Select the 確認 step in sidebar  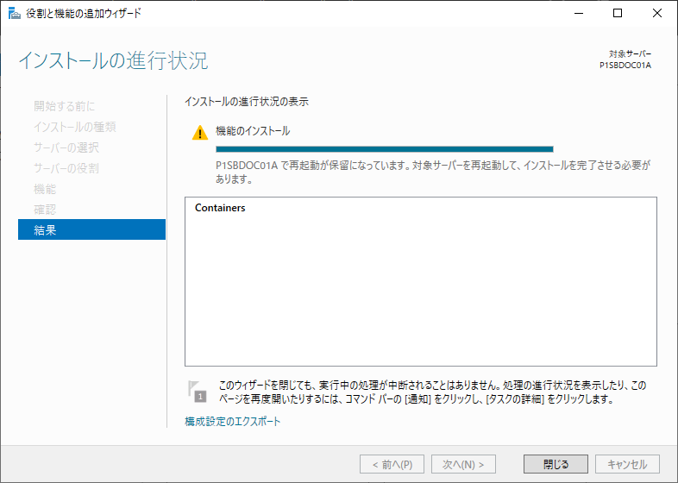pyautogui.click(x=45, y=210)
